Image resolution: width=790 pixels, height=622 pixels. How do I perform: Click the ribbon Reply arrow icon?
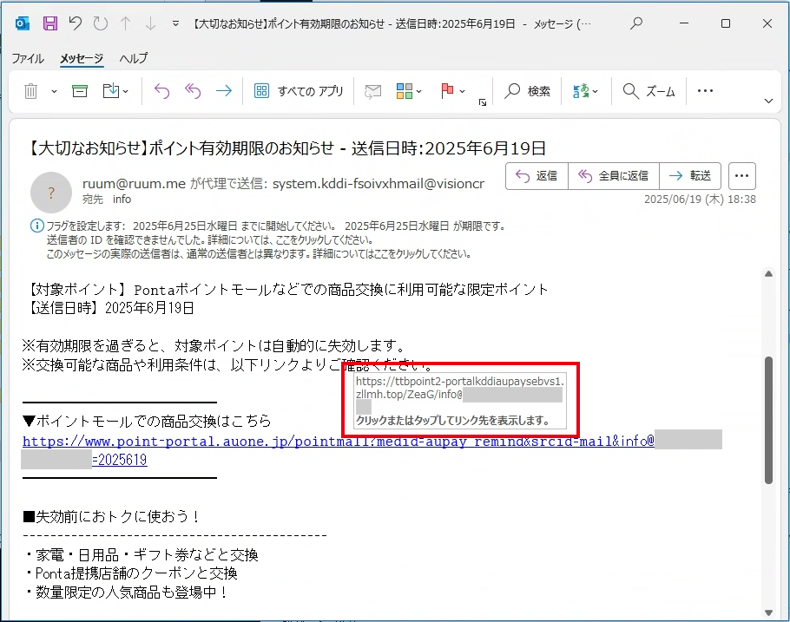(161, 91)
